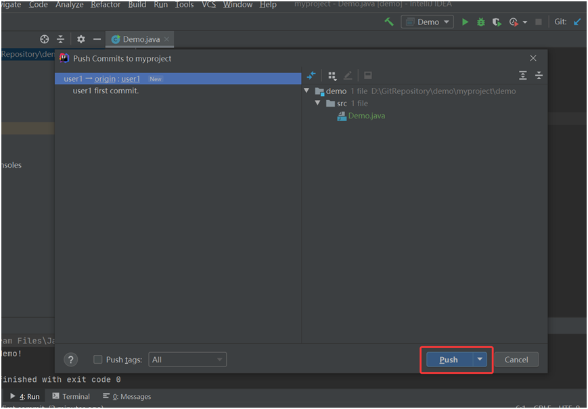Open the Window menu
Screen dimensions: 588x409
point(238,5)
